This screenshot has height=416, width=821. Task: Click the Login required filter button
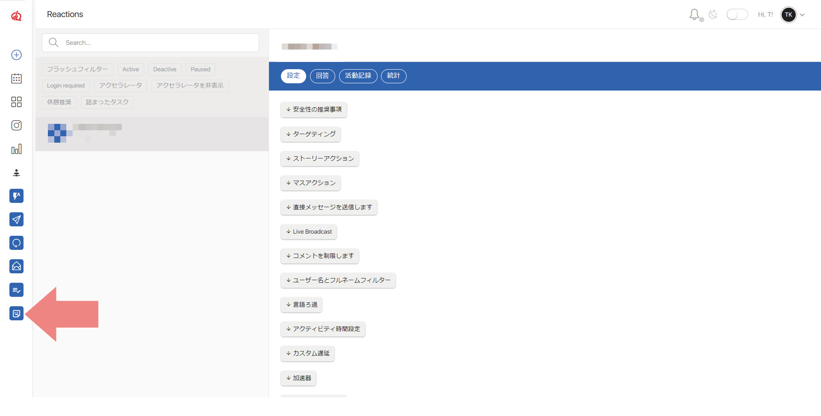(66, 86)
